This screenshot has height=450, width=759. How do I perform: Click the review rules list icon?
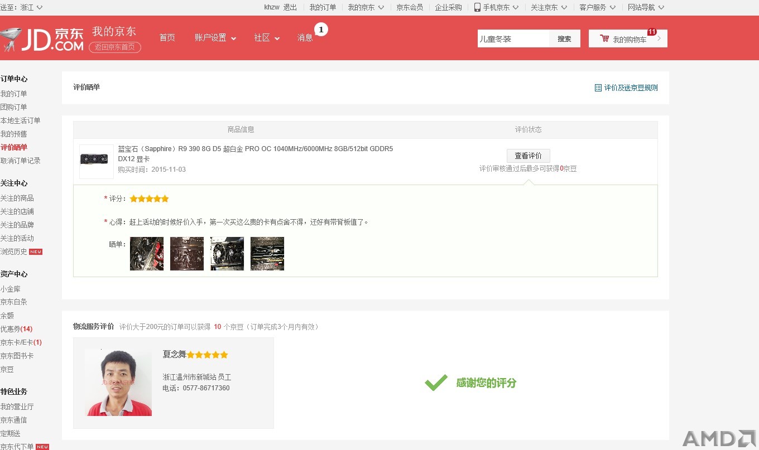(x=598, y=88)
